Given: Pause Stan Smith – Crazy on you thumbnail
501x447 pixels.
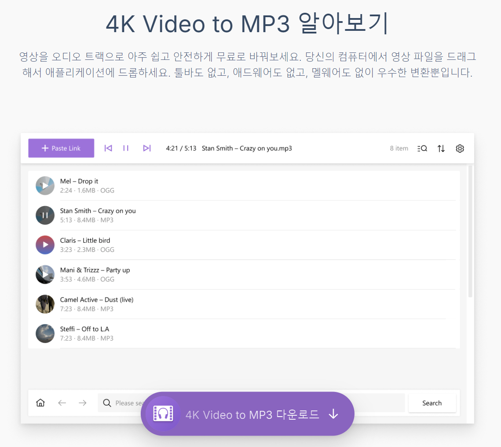Looking at the screenshot, I should [x=45, y=215].
